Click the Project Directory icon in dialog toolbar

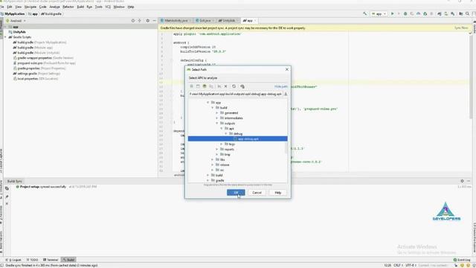click(x=198, y=86)
